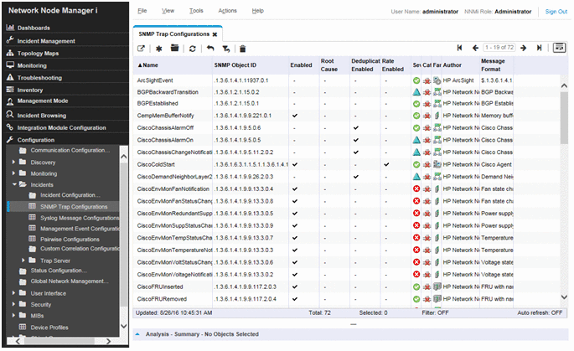Click the Refresh icon in the toolbar
This screenshot has width=574, height=351.
coord(192,49)
